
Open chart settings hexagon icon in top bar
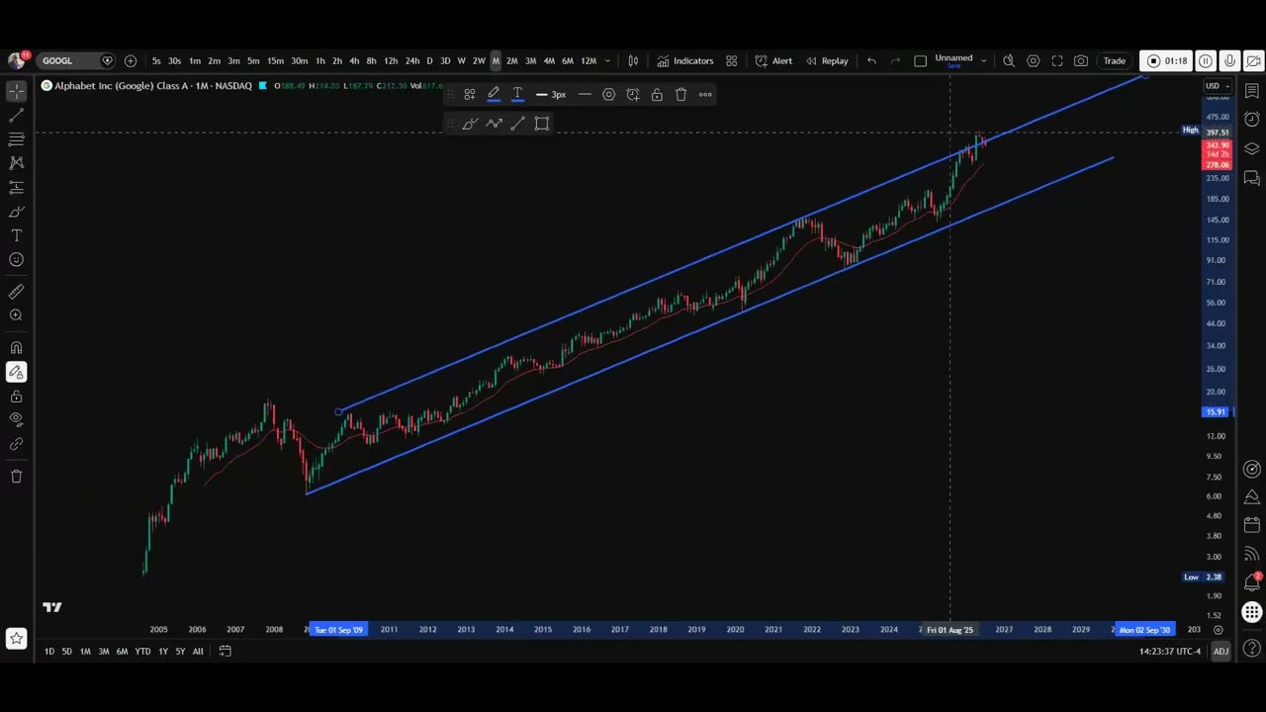[x=1033, y=61]
